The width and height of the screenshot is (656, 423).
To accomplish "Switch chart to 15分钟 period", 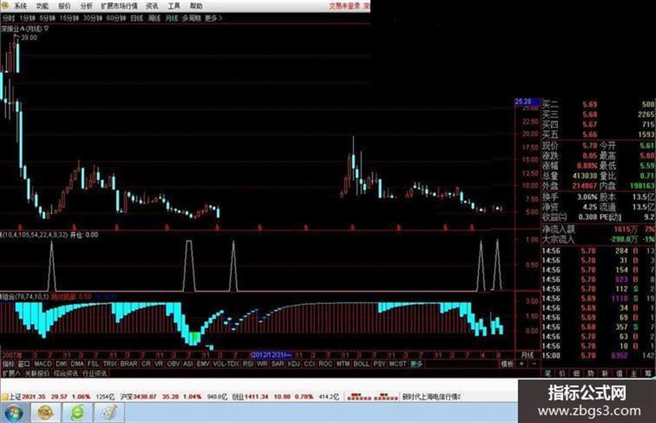I will [69, 18].
